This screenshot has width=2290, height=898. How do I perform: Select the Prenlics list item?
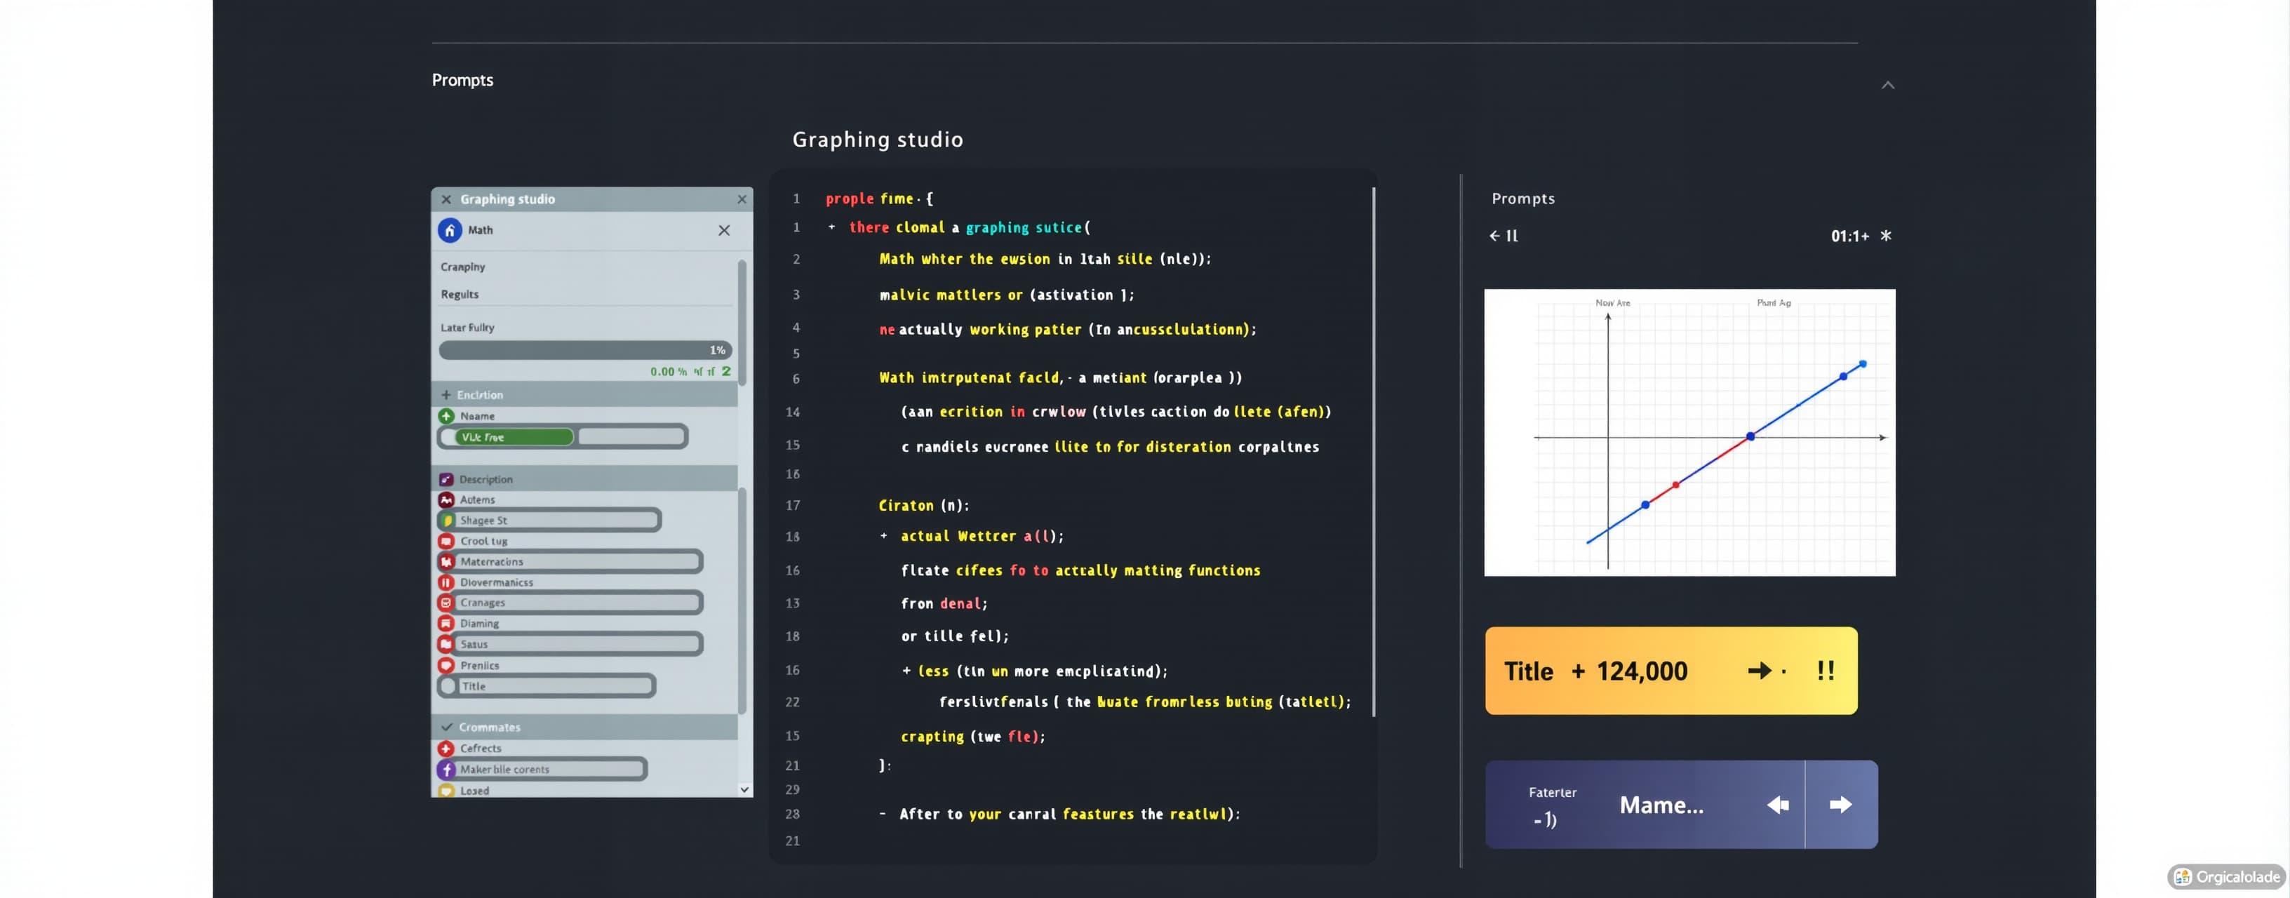(480, 665)
